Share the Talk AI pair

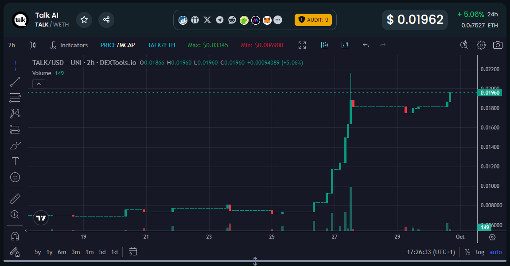point(106,20)
